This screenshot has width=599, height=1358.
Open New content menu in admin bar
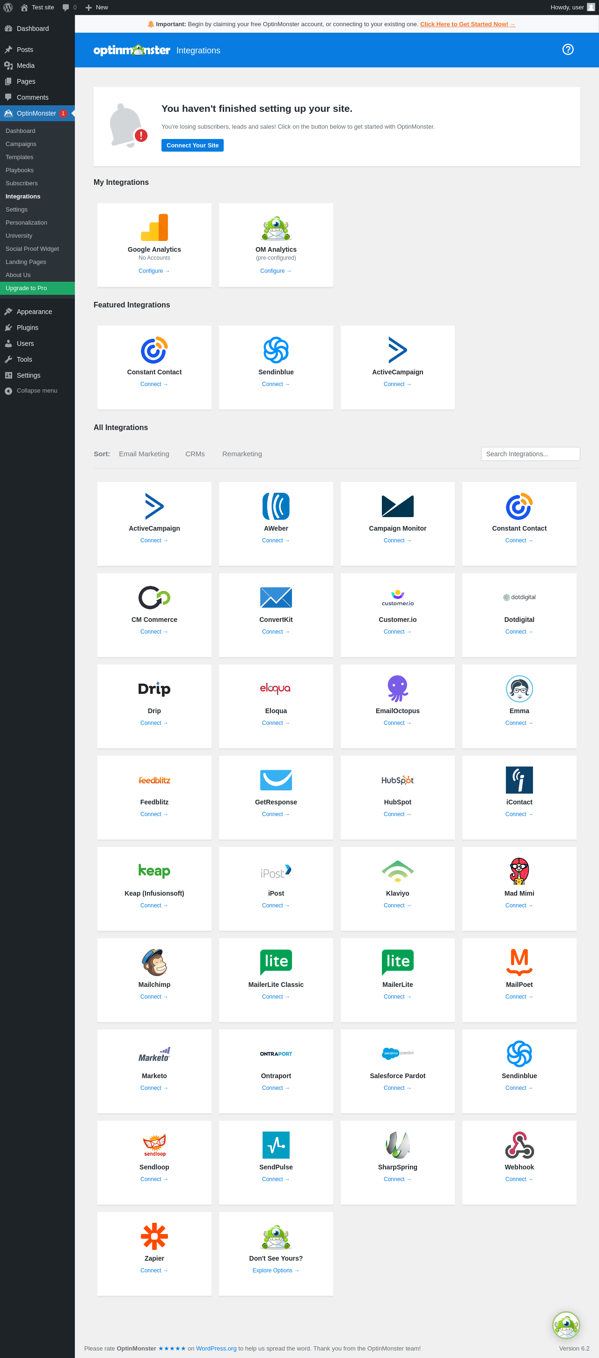pos(96,7)
